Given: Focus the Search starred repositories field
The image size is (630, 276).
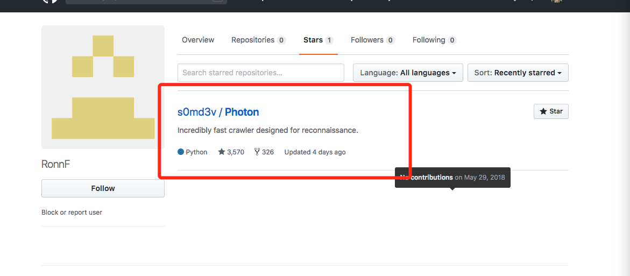Looking at the screenshot, I should (260, 73).
